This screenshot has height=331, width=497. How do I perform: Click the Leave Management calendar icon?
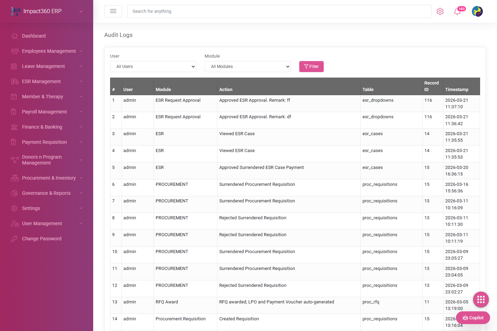14,66
